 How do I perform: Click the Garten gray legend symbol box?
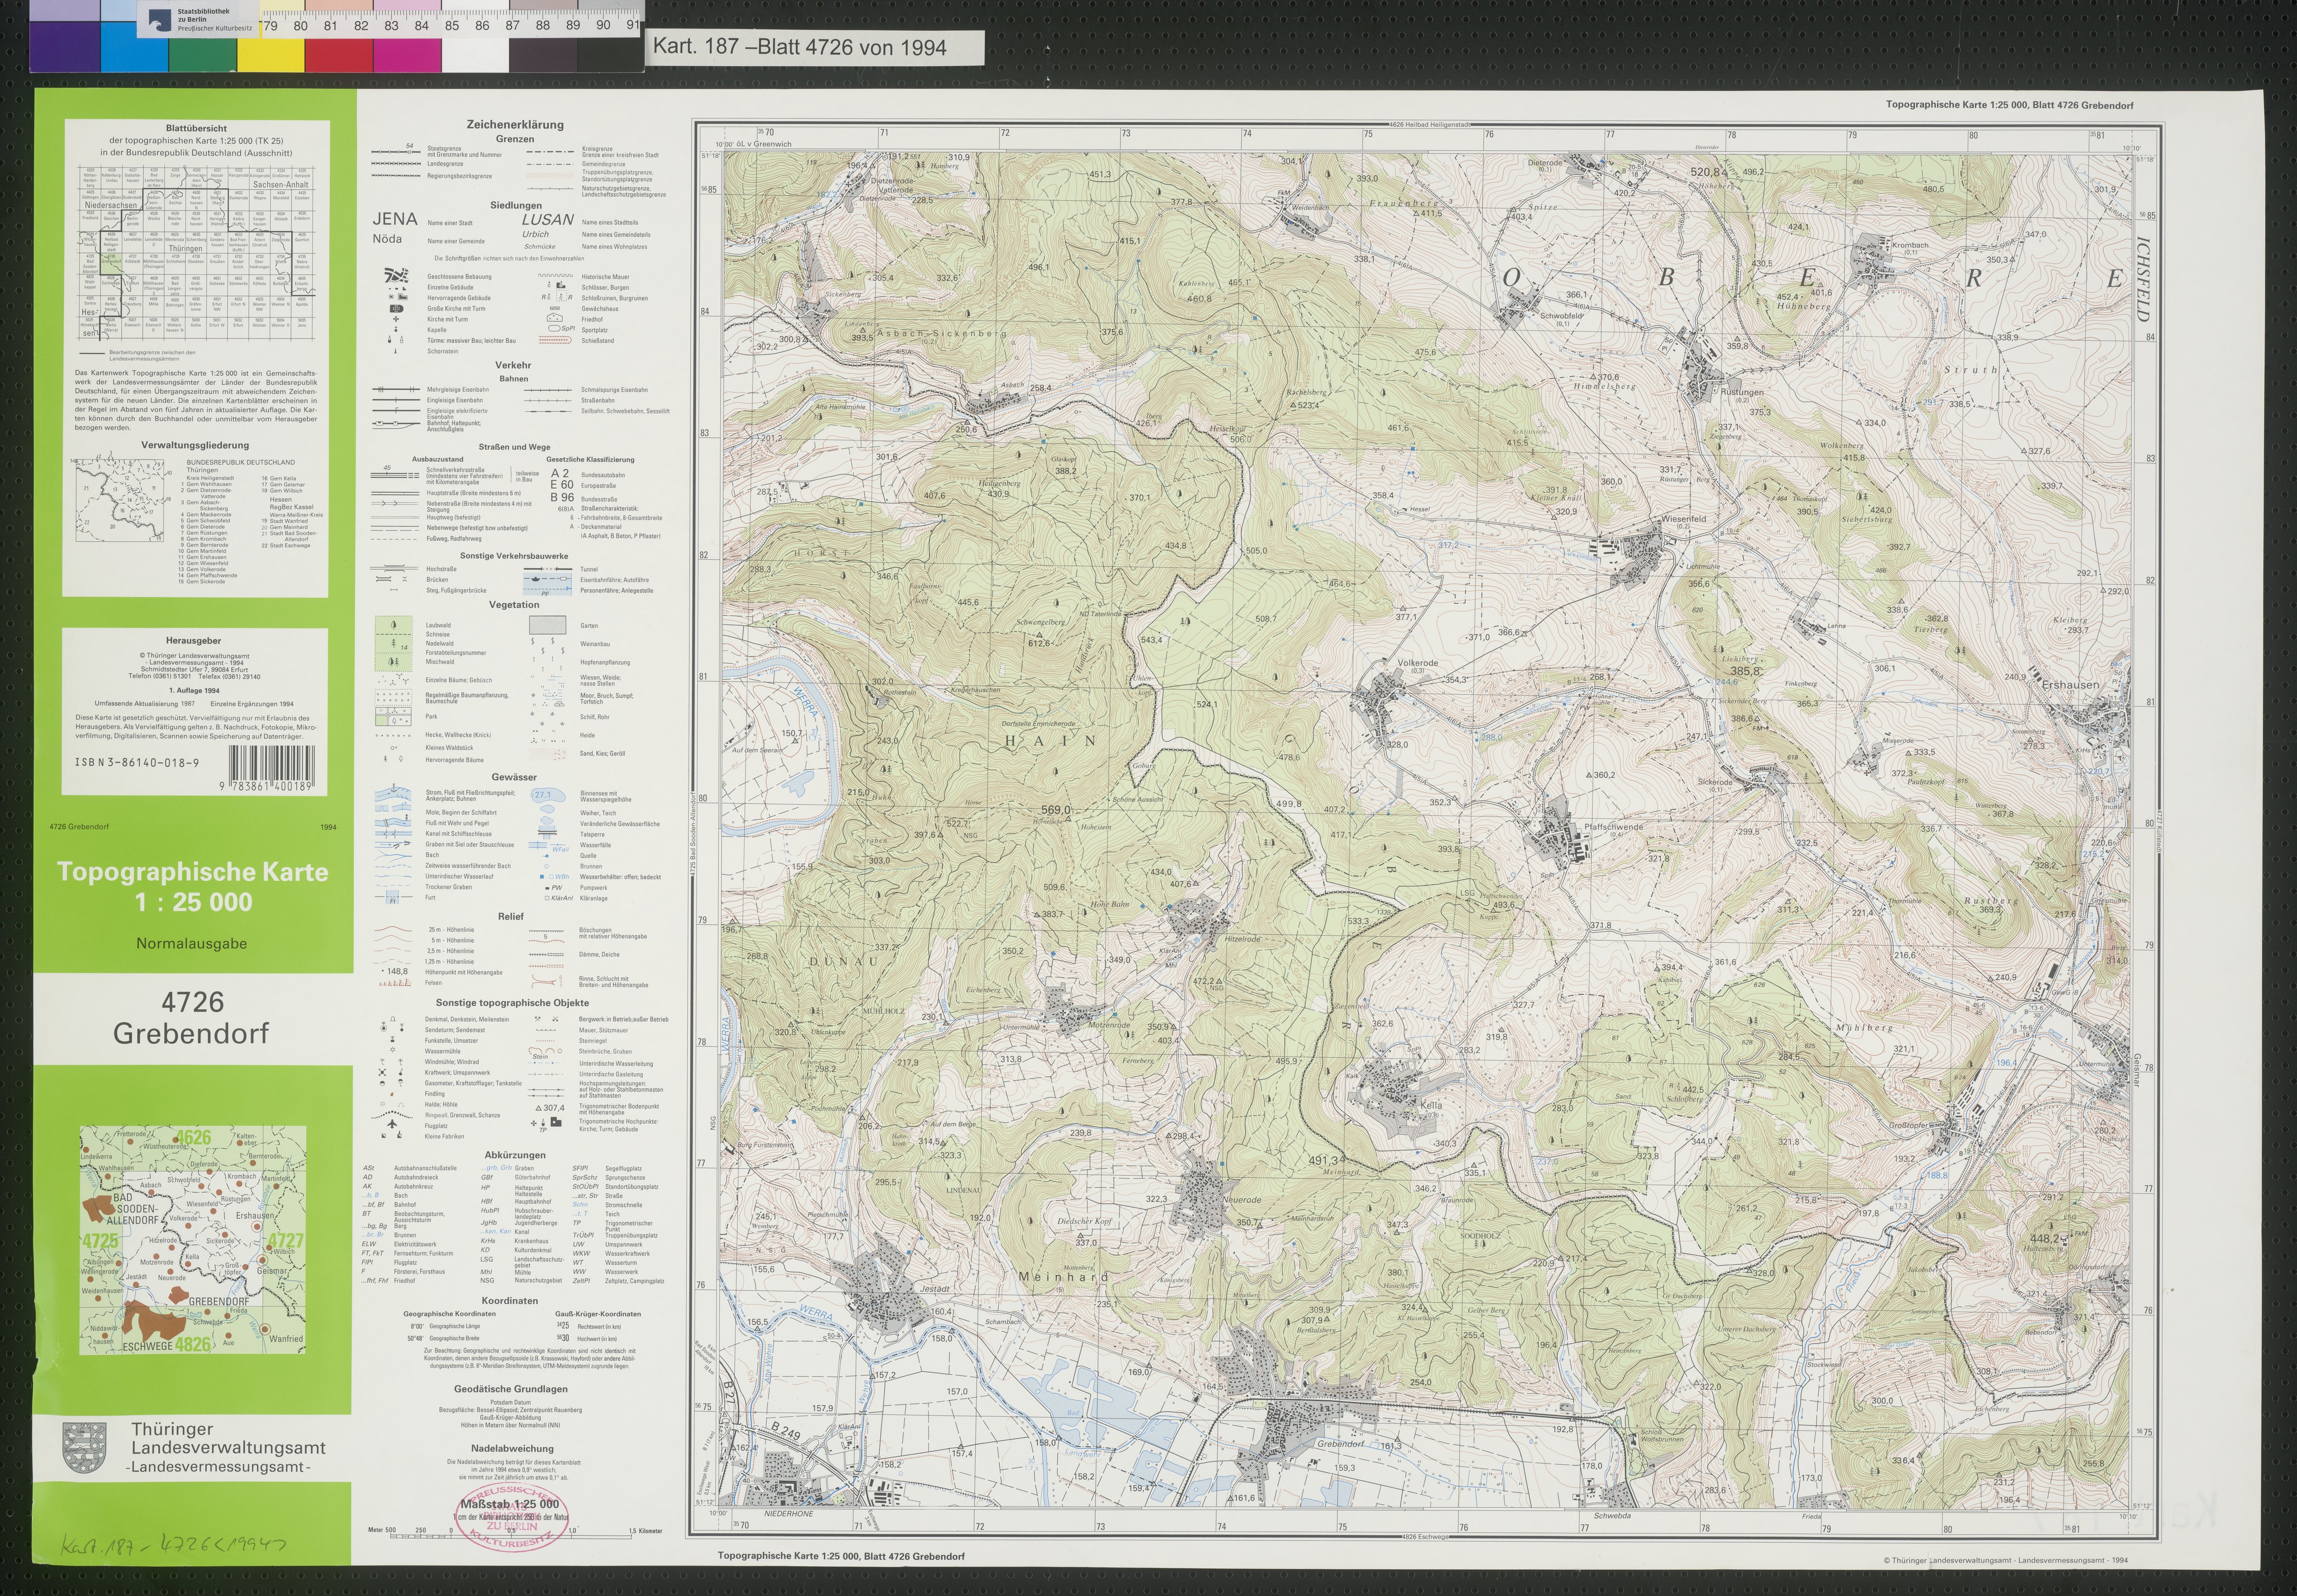click(549, 625)
